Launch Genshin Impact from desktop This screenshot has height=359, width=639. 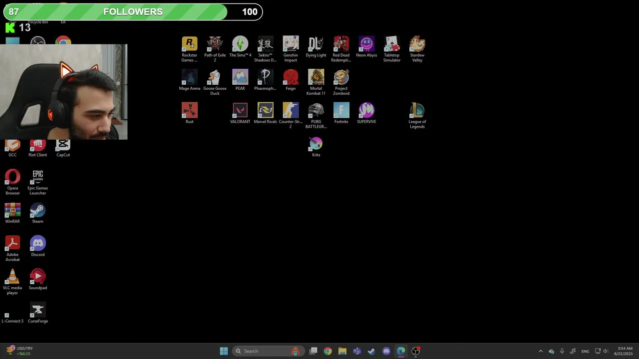pos(291,49)
